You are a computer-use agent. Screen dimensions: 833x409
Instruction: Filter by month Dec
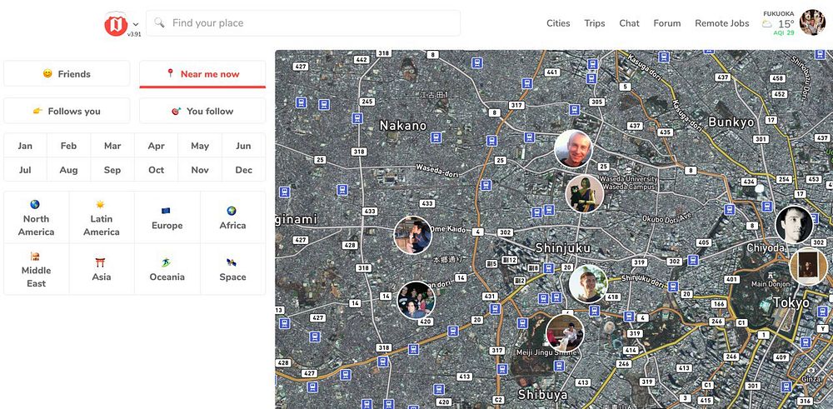[243, 170]
